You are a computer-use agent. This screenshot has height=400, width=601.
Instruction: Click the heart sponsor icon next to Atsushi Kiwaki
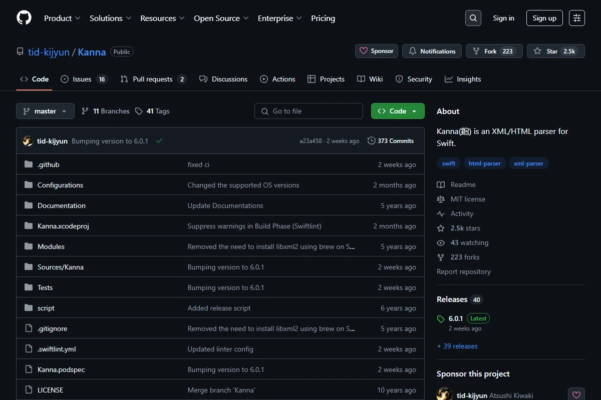click(x=576, y=395)
